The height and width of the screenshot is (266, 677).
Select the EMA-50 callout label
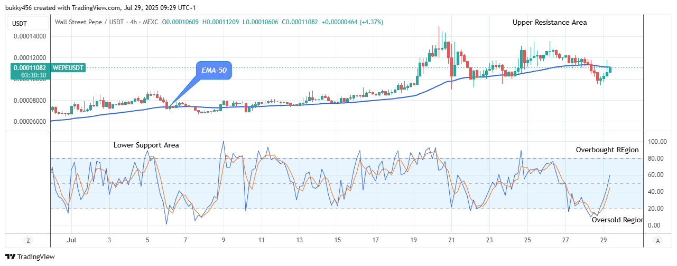(214, 70)
